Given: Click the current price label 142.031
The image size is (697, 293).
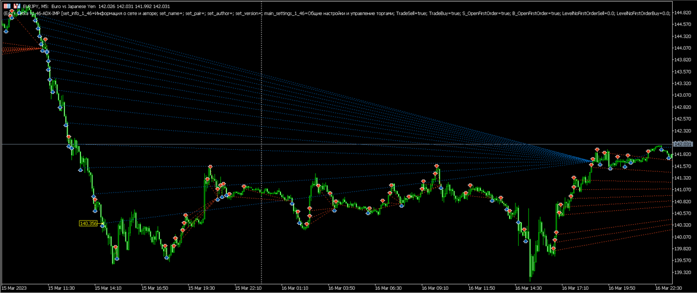Looking at the screenshot, I should 683,144.
